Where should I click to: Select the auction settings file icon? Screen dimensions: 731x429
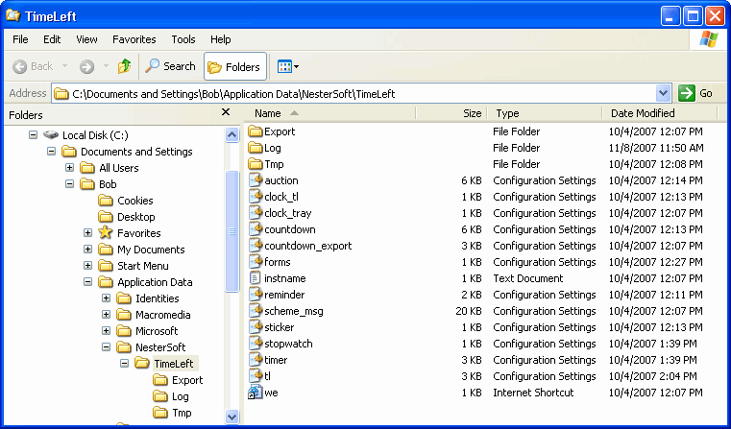tap(255, 180)
